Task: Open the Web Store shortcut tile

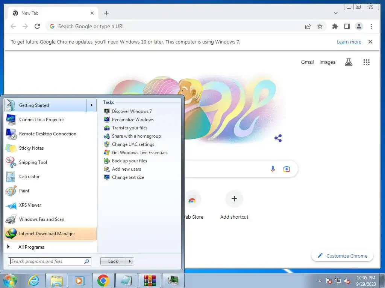Action: [x=193, y=205]
